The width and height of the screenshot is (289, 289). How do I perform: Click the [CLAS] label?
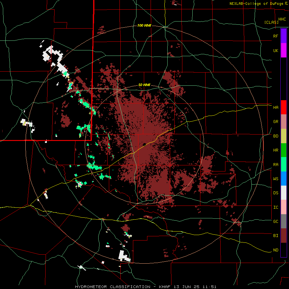(x=271, y=22)
